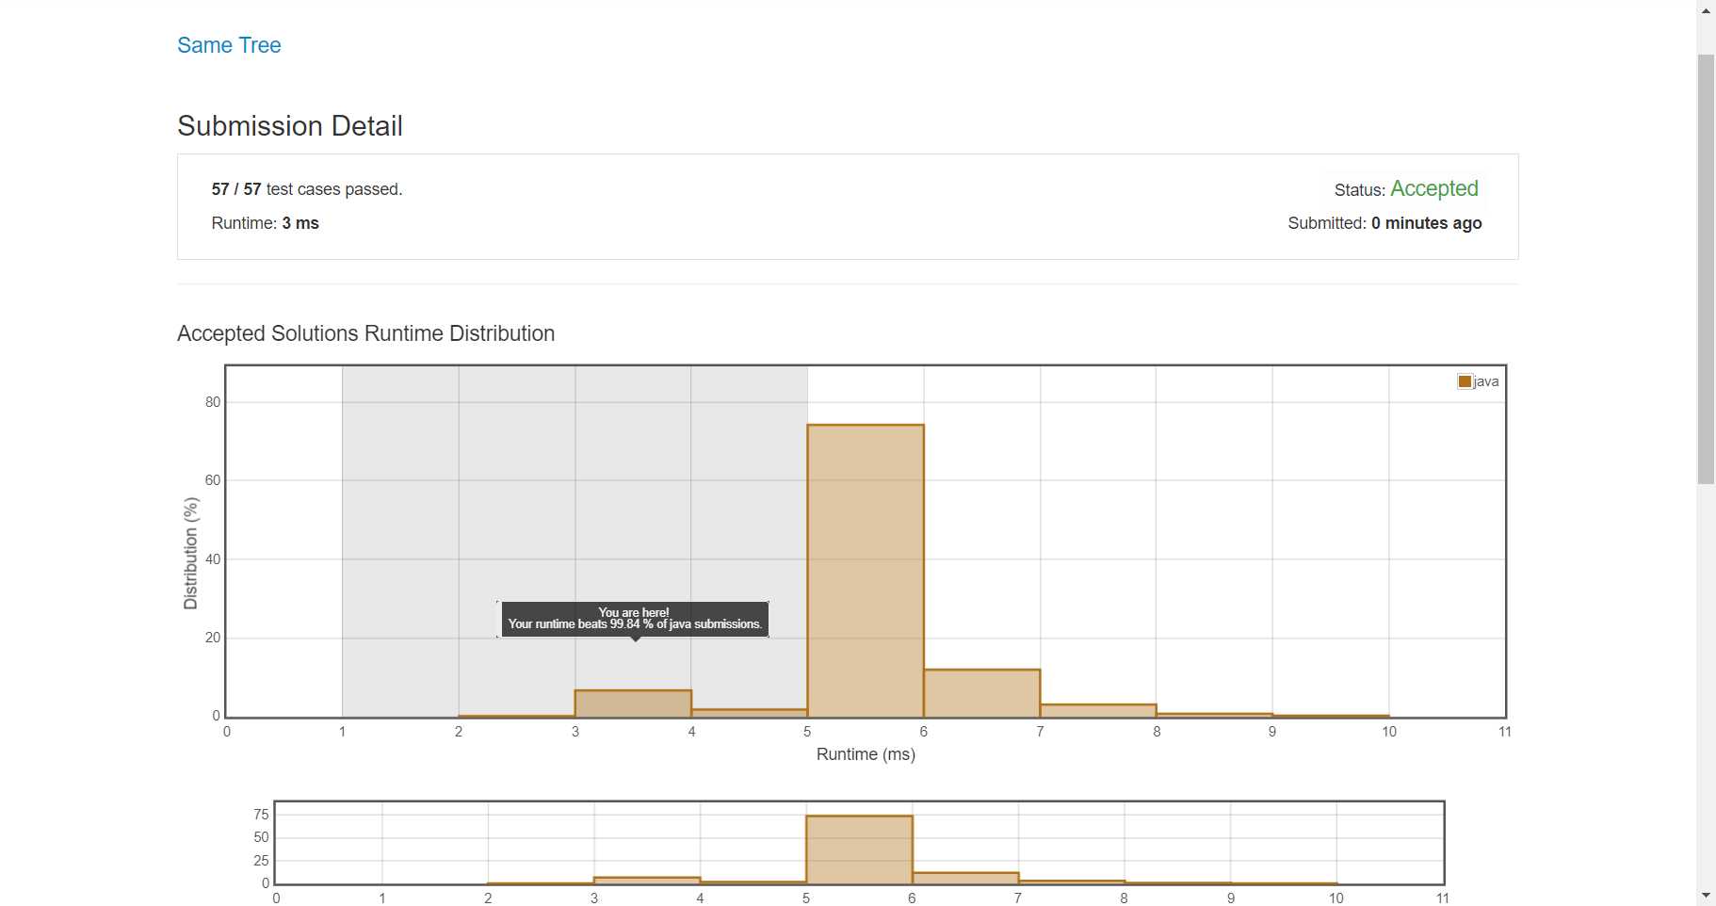Click the 'Runtime: 3 ms' text
This screenshot has height=906, width=1716.
tap(266, 223)
